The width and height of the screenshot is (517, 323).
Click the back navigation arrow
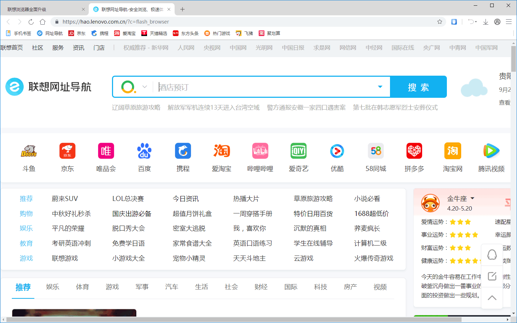[8, 22]
